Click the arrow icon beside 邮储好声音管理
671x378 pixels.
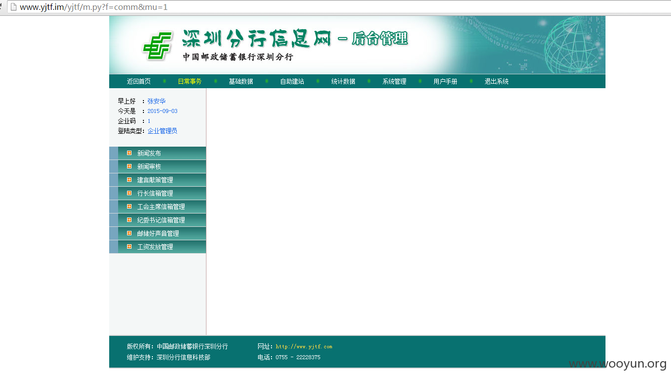point(129,233)
